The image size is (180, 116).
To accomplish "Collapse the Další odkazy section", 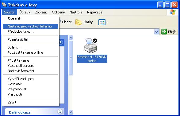I will [x=60, y=112].
